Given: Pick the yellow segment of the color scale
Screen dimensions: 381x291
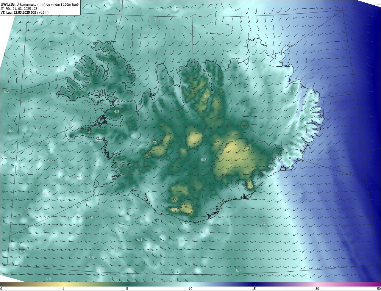Looking at the screenshot, I should pos(64,284).
